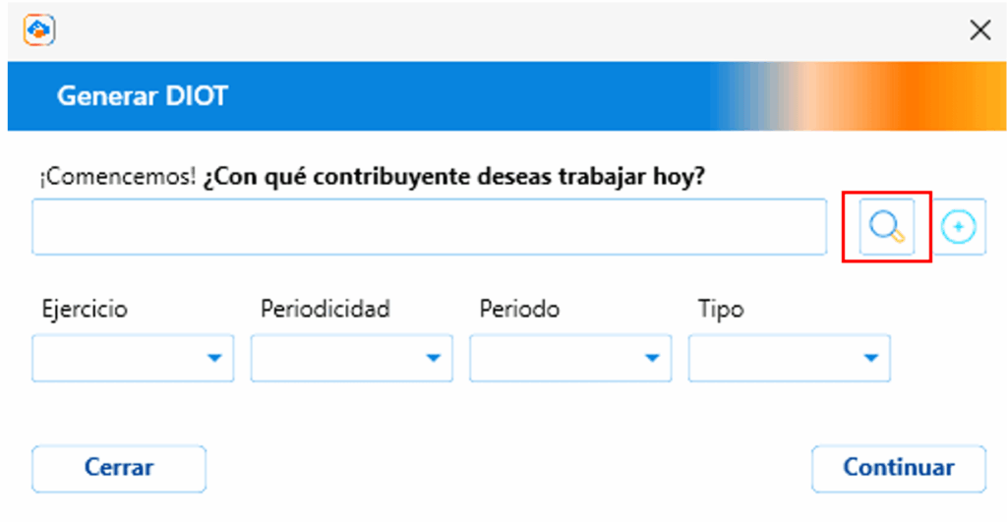
Task: Click the application logo in title bar
Action: click(39, 30)
